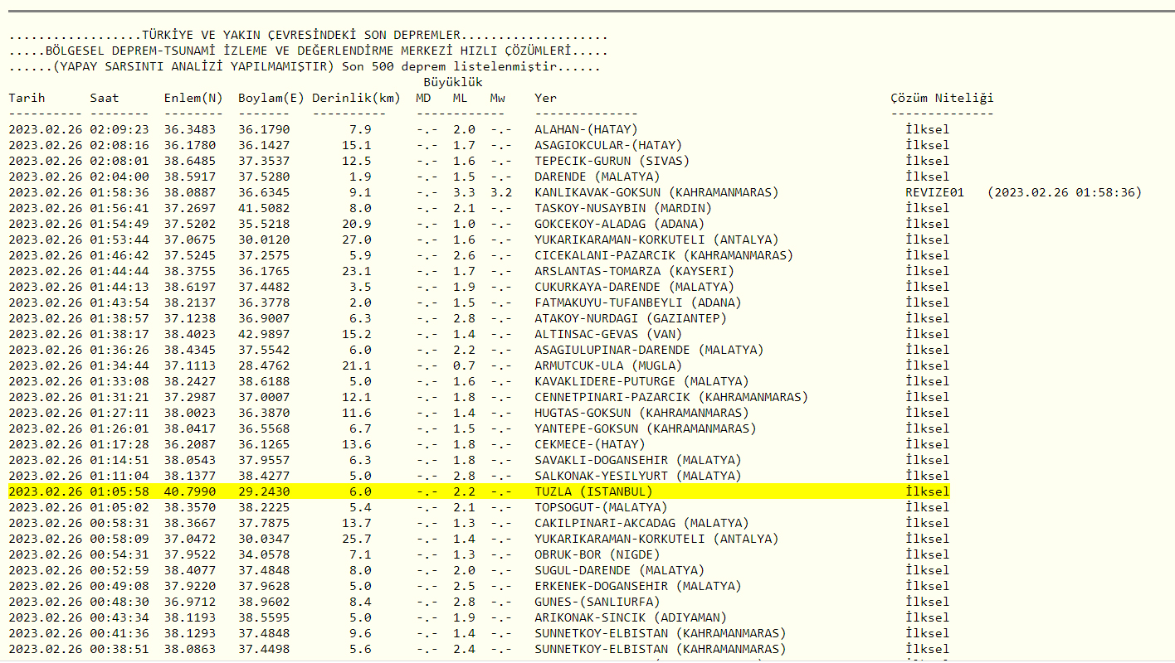Image resolution: width=1175 pixels, height=663 pixels.
Task: Click the Boylam(E) column header
Action: (271, 98)
